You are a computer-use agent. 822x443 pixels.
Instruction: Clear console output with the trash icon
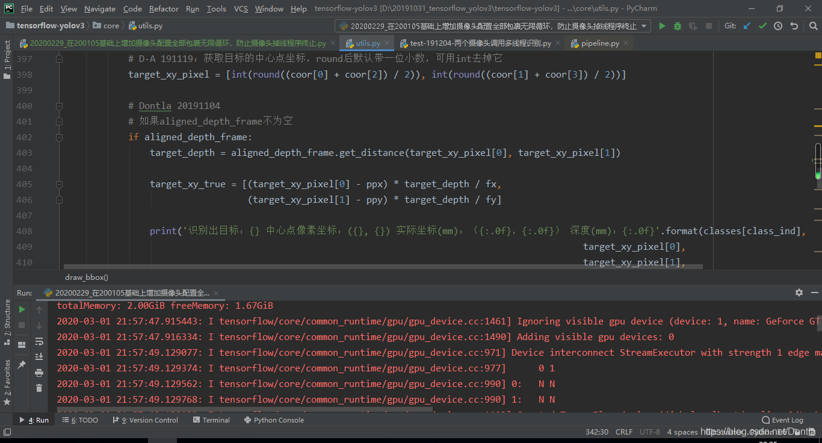click(39, 388)
